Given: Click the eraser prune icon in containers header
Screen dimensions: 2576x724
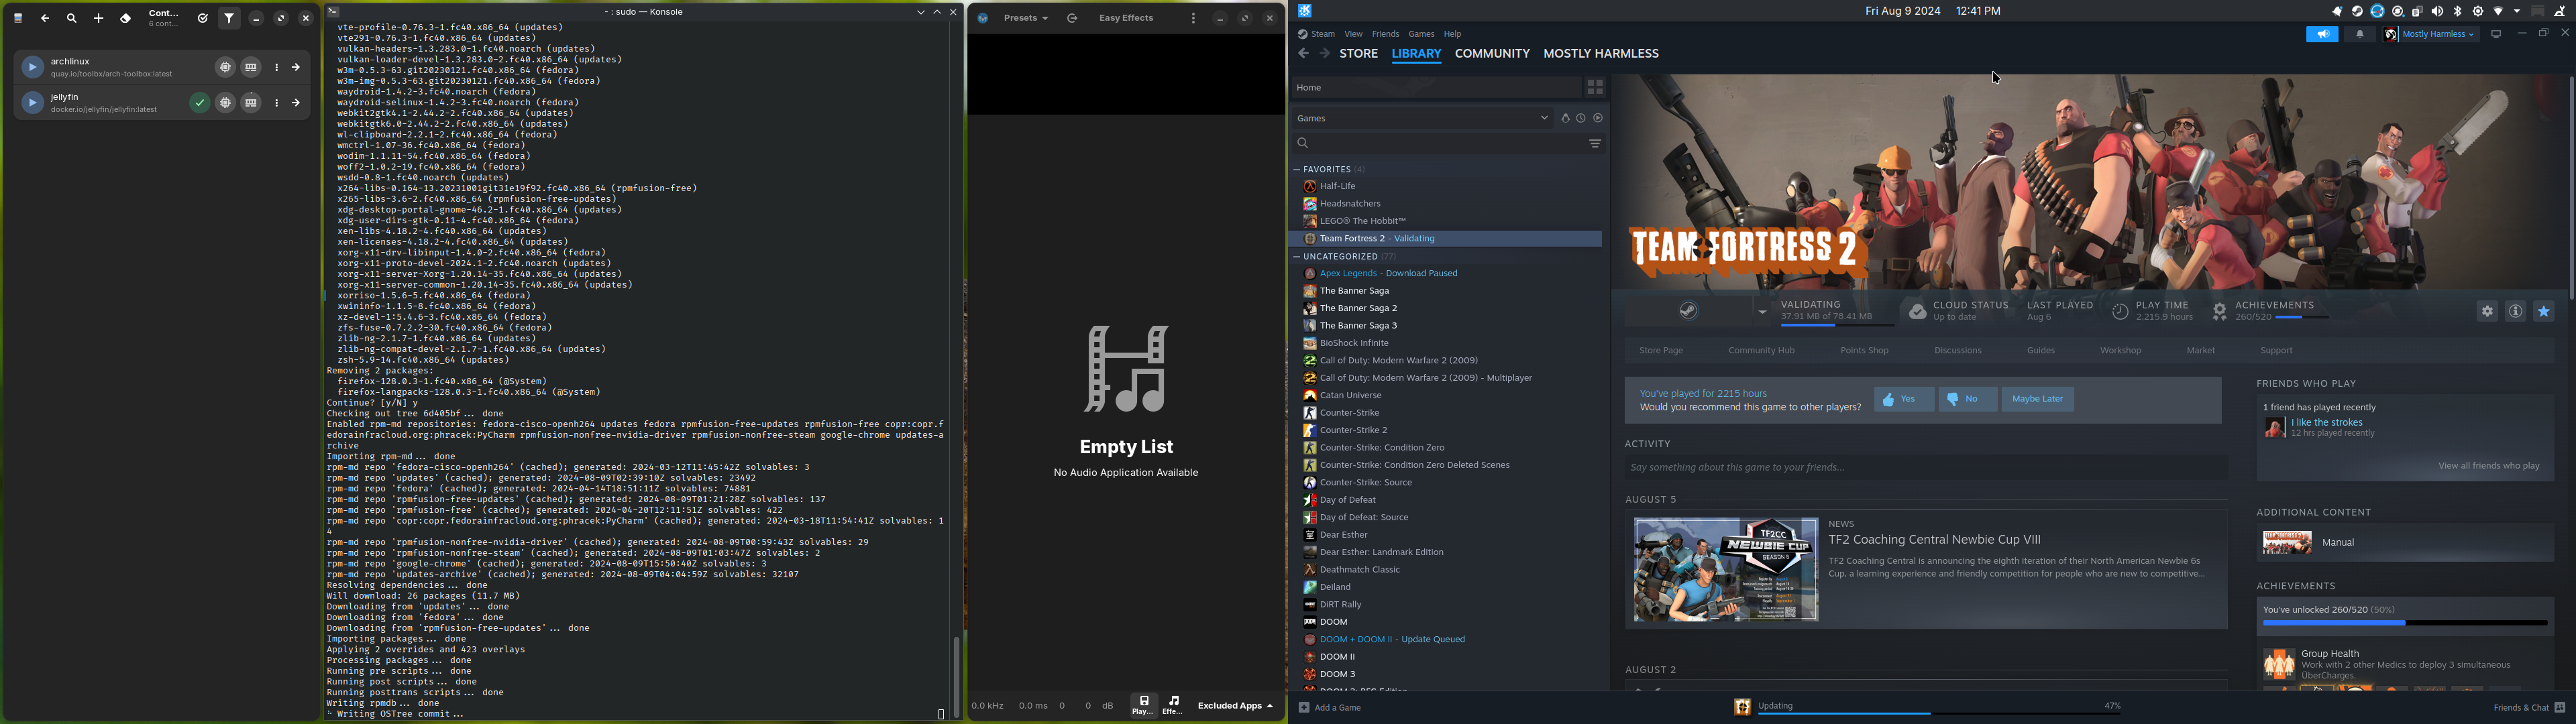Looking at the screenshot, I should tap(126, 18).
